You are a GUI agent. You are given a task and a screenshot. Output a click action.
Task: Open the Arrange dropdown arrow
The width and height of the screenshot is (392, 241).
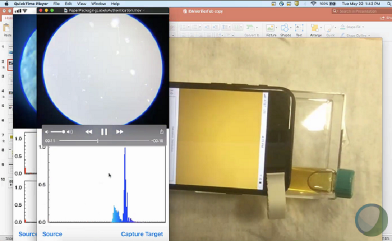click(x=321, y=28)
